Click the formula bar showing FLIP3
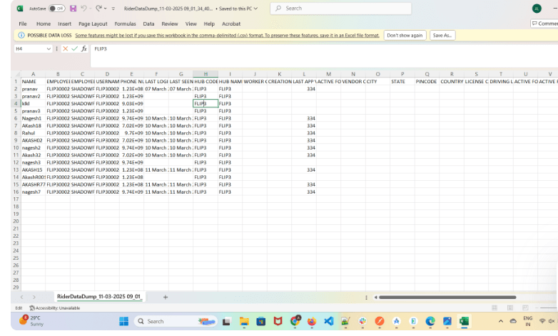558x336 pixels. coord(324,55)
